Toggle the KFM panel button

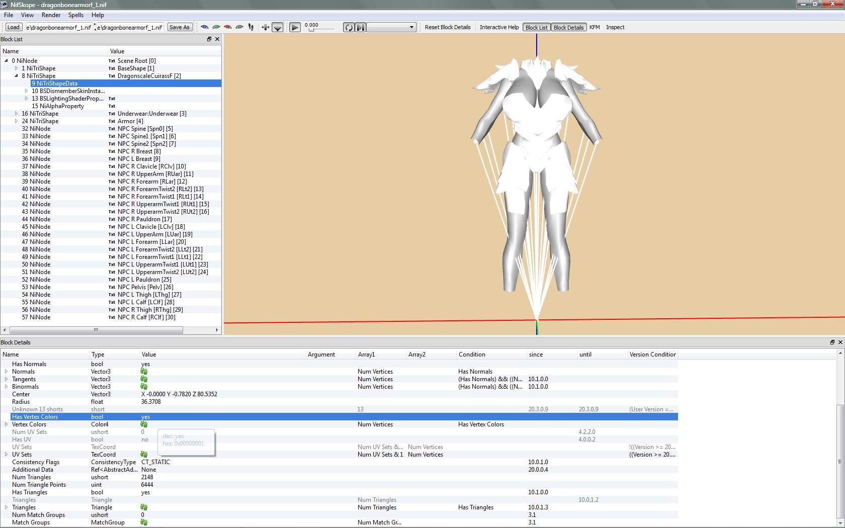tap(595, 27)
